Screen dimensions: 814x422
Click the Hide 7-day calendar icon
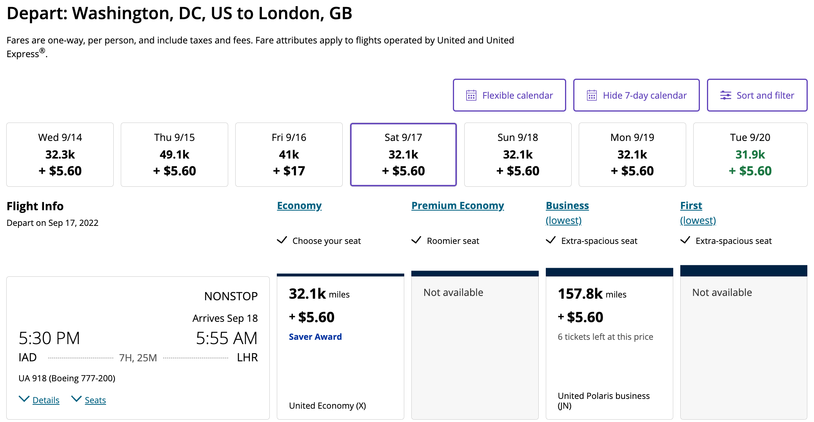[592, 96]
